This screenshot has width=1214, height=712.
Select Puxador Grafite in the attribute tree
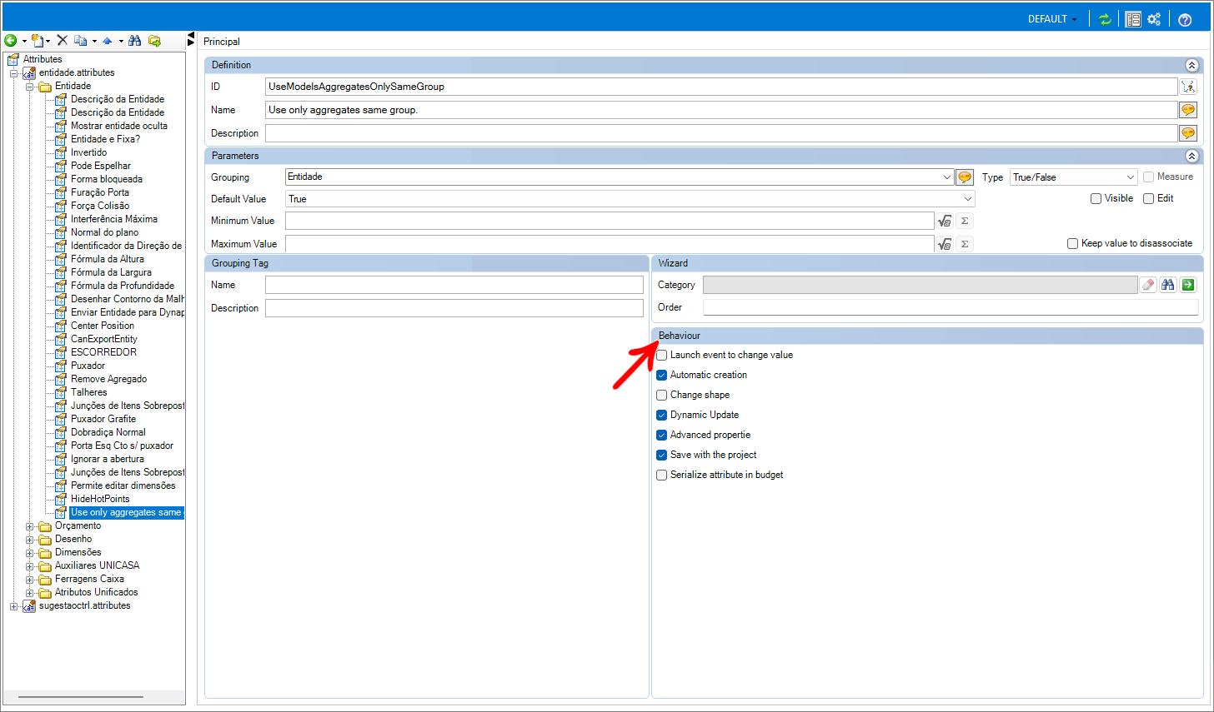103,419
